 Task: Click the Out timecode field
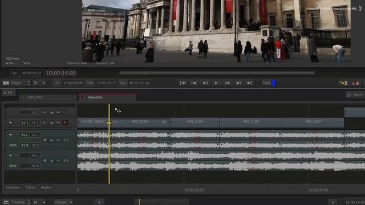pyautogui.click(x=106, y=83)
